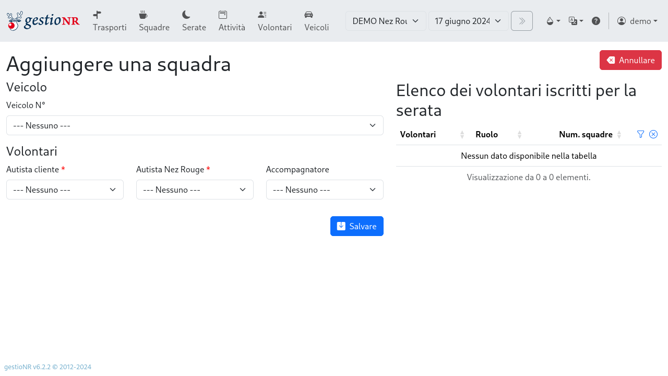Screen dimensions: 668x376
Task: Select the Trasporti navigation icon
Action: tap(97, 15)
